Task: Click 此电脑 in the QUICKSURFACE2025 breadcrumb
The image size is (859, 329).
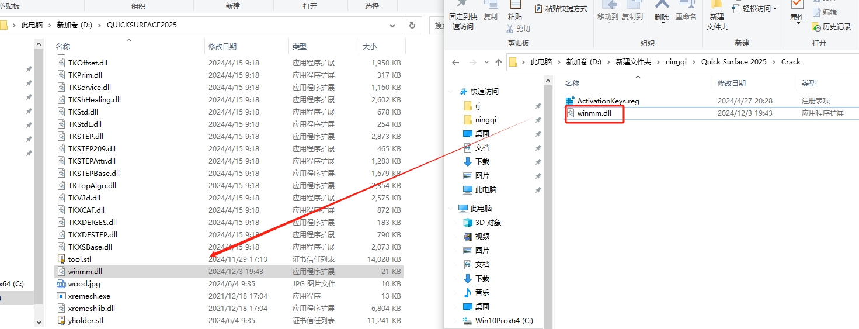Action: [x=32, y=25]
